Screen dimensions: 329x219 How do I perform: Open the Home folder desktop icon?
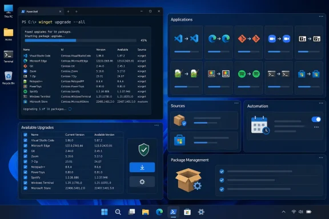(x=9, y=34)
